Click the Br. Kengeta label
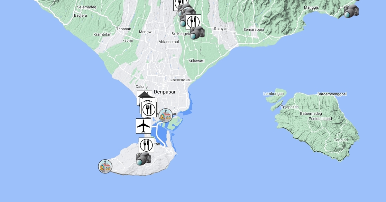The height and width of the screenshot is (202, 386). (181, 33)
